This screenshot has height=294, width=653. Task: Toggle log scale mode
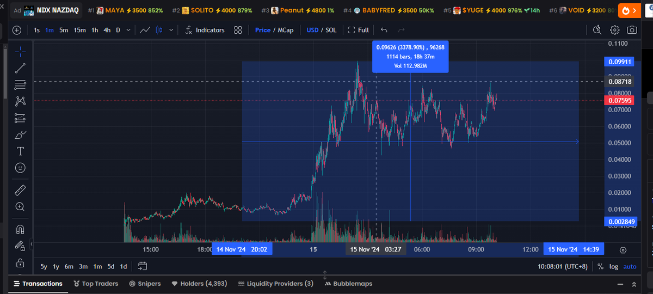(x=614, y=267)
